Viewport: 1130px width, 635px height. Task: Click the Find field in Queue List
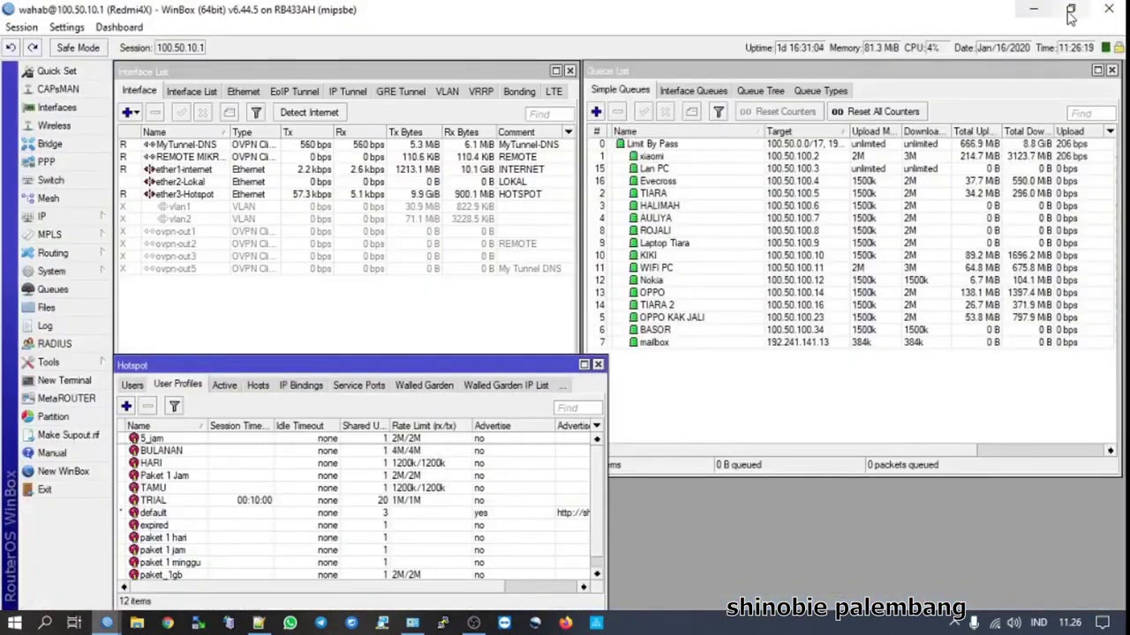coord(1091,113)
